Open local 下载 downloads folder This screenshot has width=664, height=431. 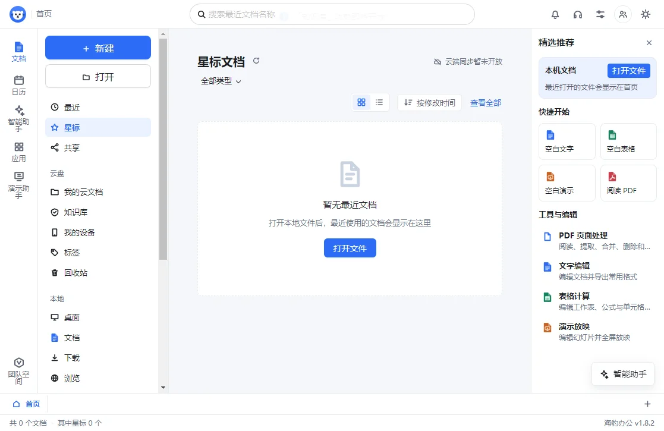(x=98, y=358)
